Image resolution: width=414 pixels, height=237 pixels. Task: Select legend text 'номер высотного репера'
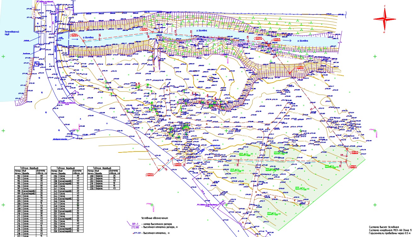point(158,224)
